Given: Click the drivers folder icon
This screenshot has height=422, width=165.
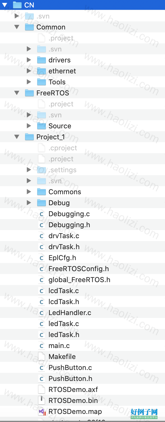Looking at the screenshot, I should click(x=42, y=60).
